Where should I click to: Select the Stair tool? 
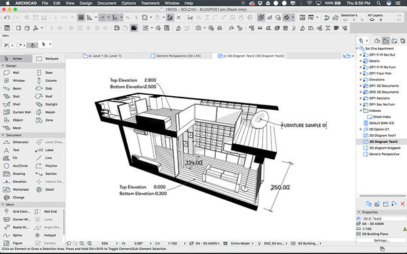click(x=12, y=96)
